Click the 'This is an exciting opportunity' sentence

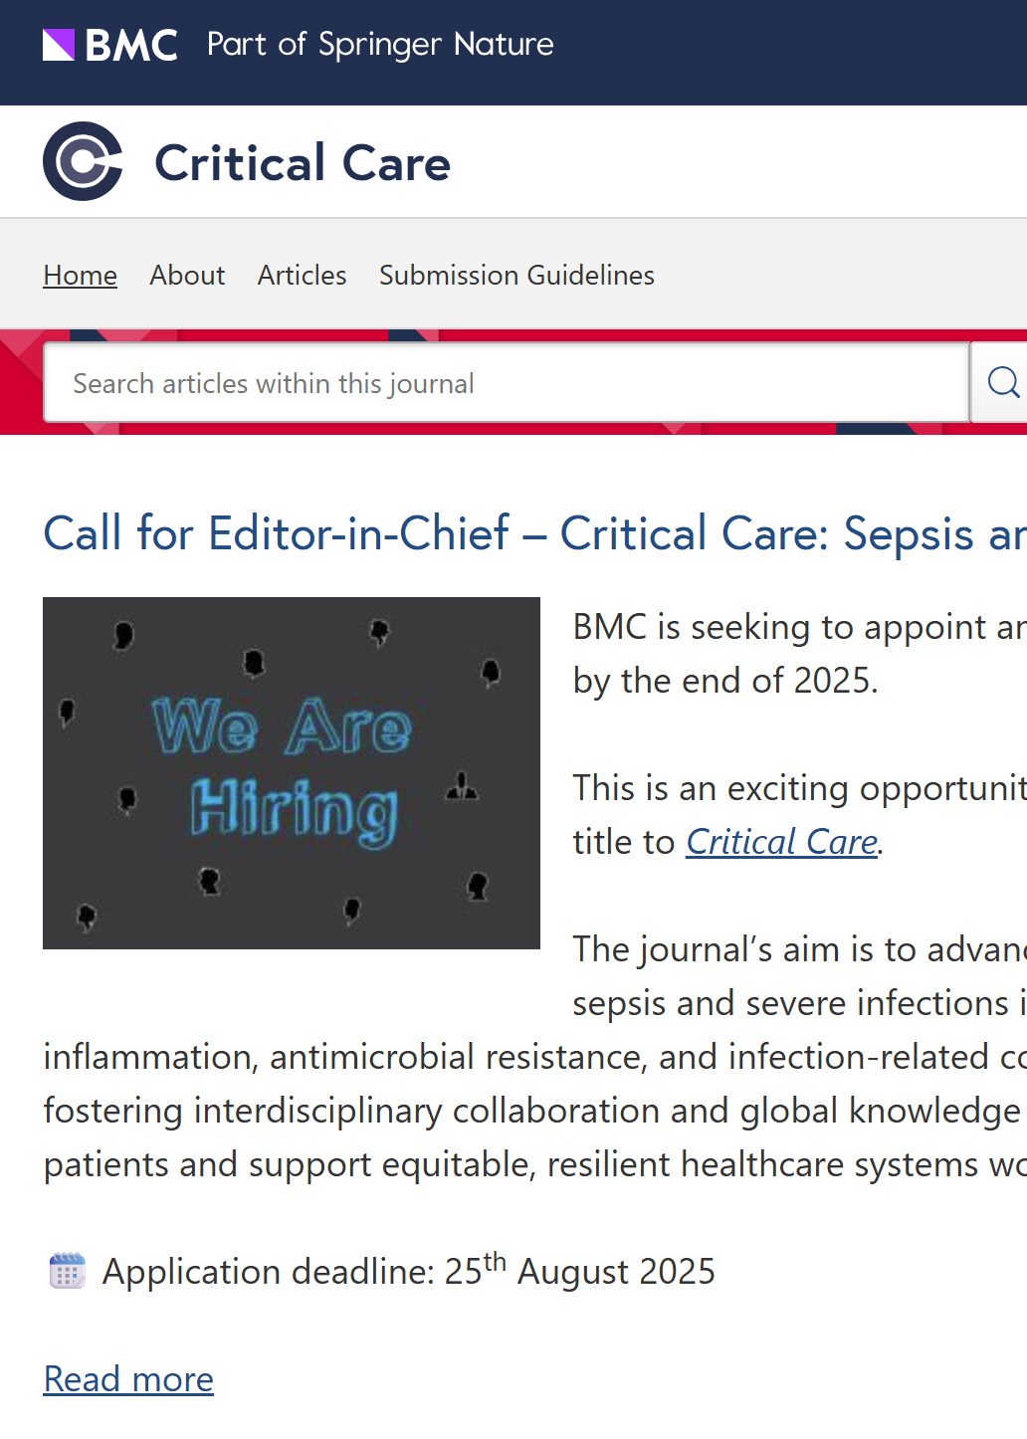[x=798, y=788]
